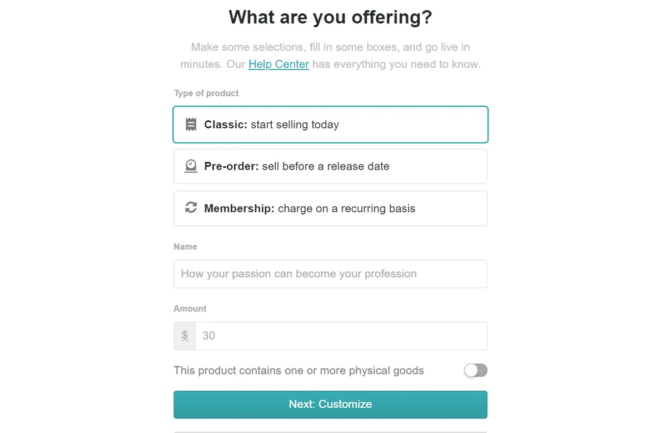Choose "sell before a release date" option

(325, 166)
